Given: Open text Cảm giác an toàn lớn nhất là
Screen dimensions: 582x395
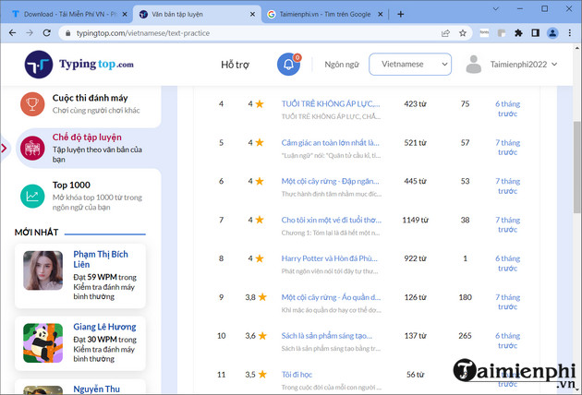Looking at the screenshot, I should (x=330, y=142).
